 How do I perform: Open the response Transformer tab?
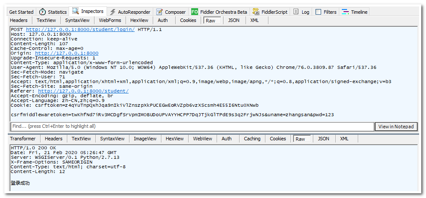[x=22, y=139]
